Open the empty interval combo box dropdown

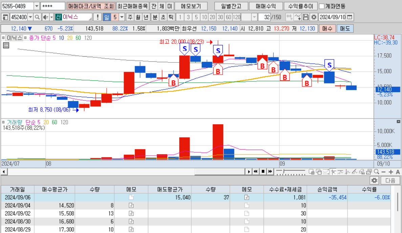point(254,17)
